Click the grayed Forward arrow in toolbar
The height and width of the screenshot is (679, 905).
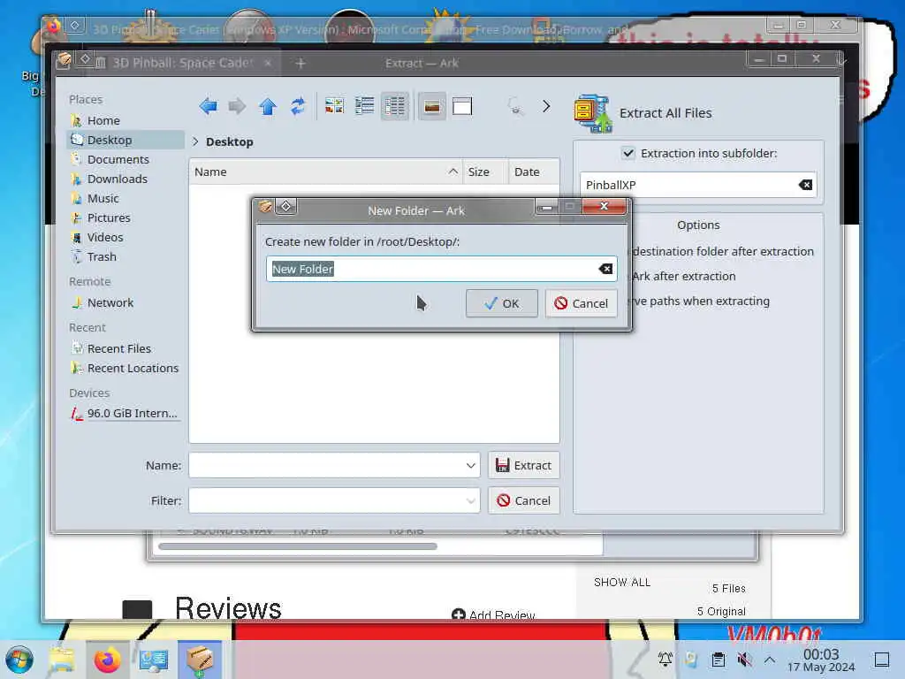(237, 106)
